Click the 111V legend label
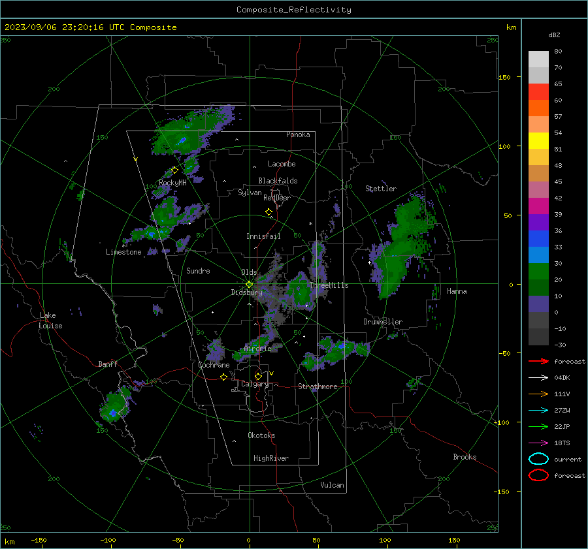This screenshot has height=549, width=588. coord(562,394)
